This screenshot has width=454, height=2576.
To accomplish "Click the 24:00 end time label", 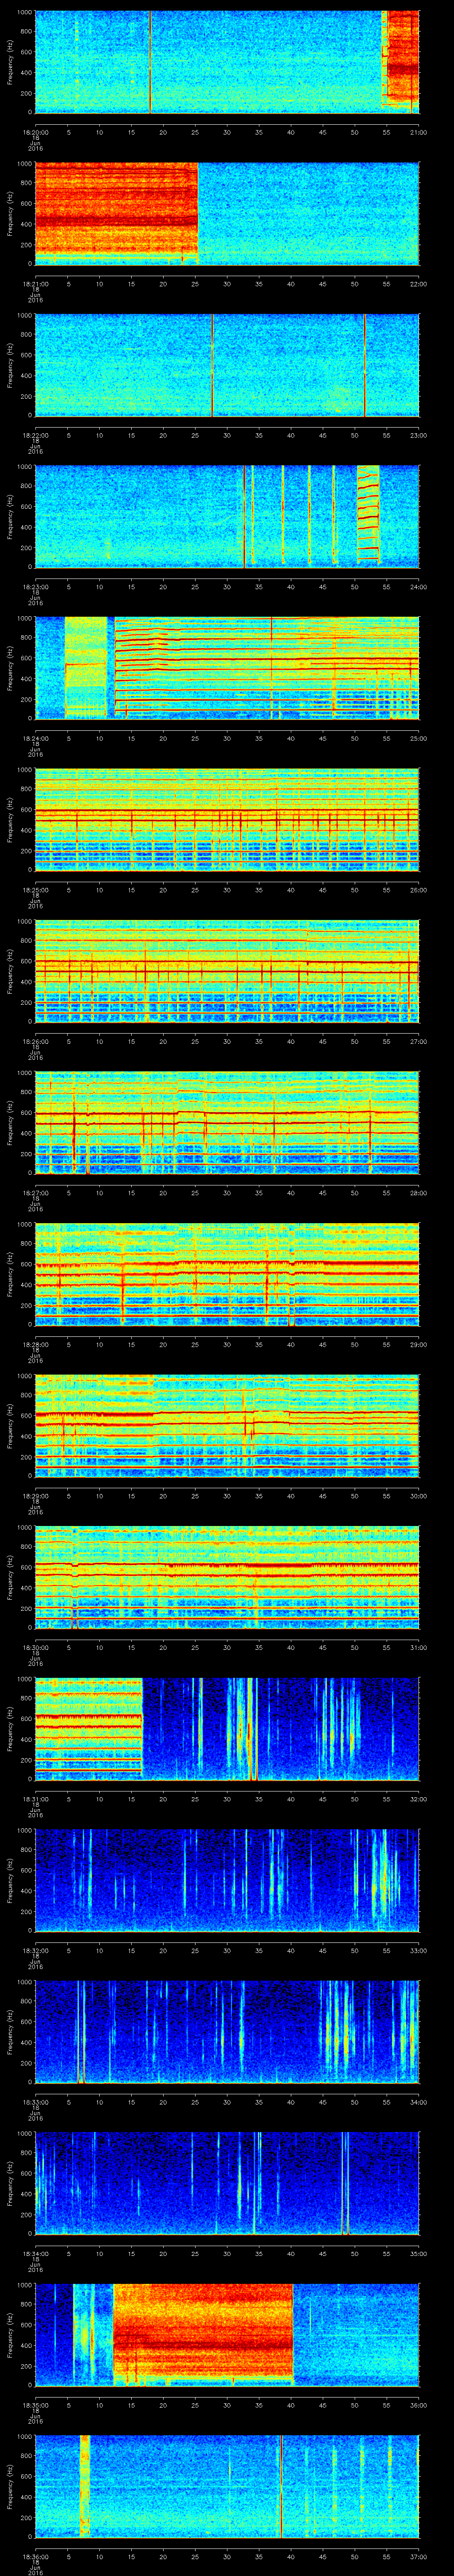I will (x=418, y=587).
